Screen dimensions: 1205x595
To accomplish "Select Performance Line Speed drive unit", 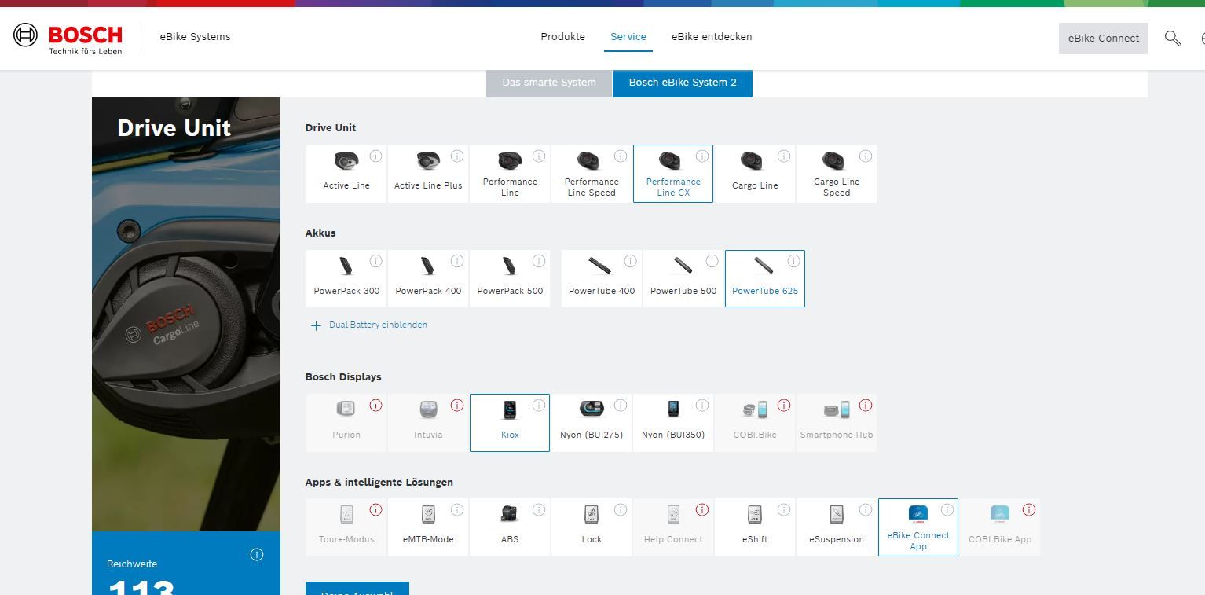I will click(x=592, y=174).
